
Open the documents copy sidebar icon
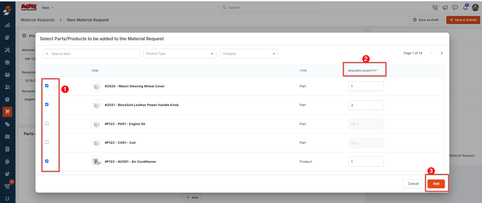click(x=7, y=161)
